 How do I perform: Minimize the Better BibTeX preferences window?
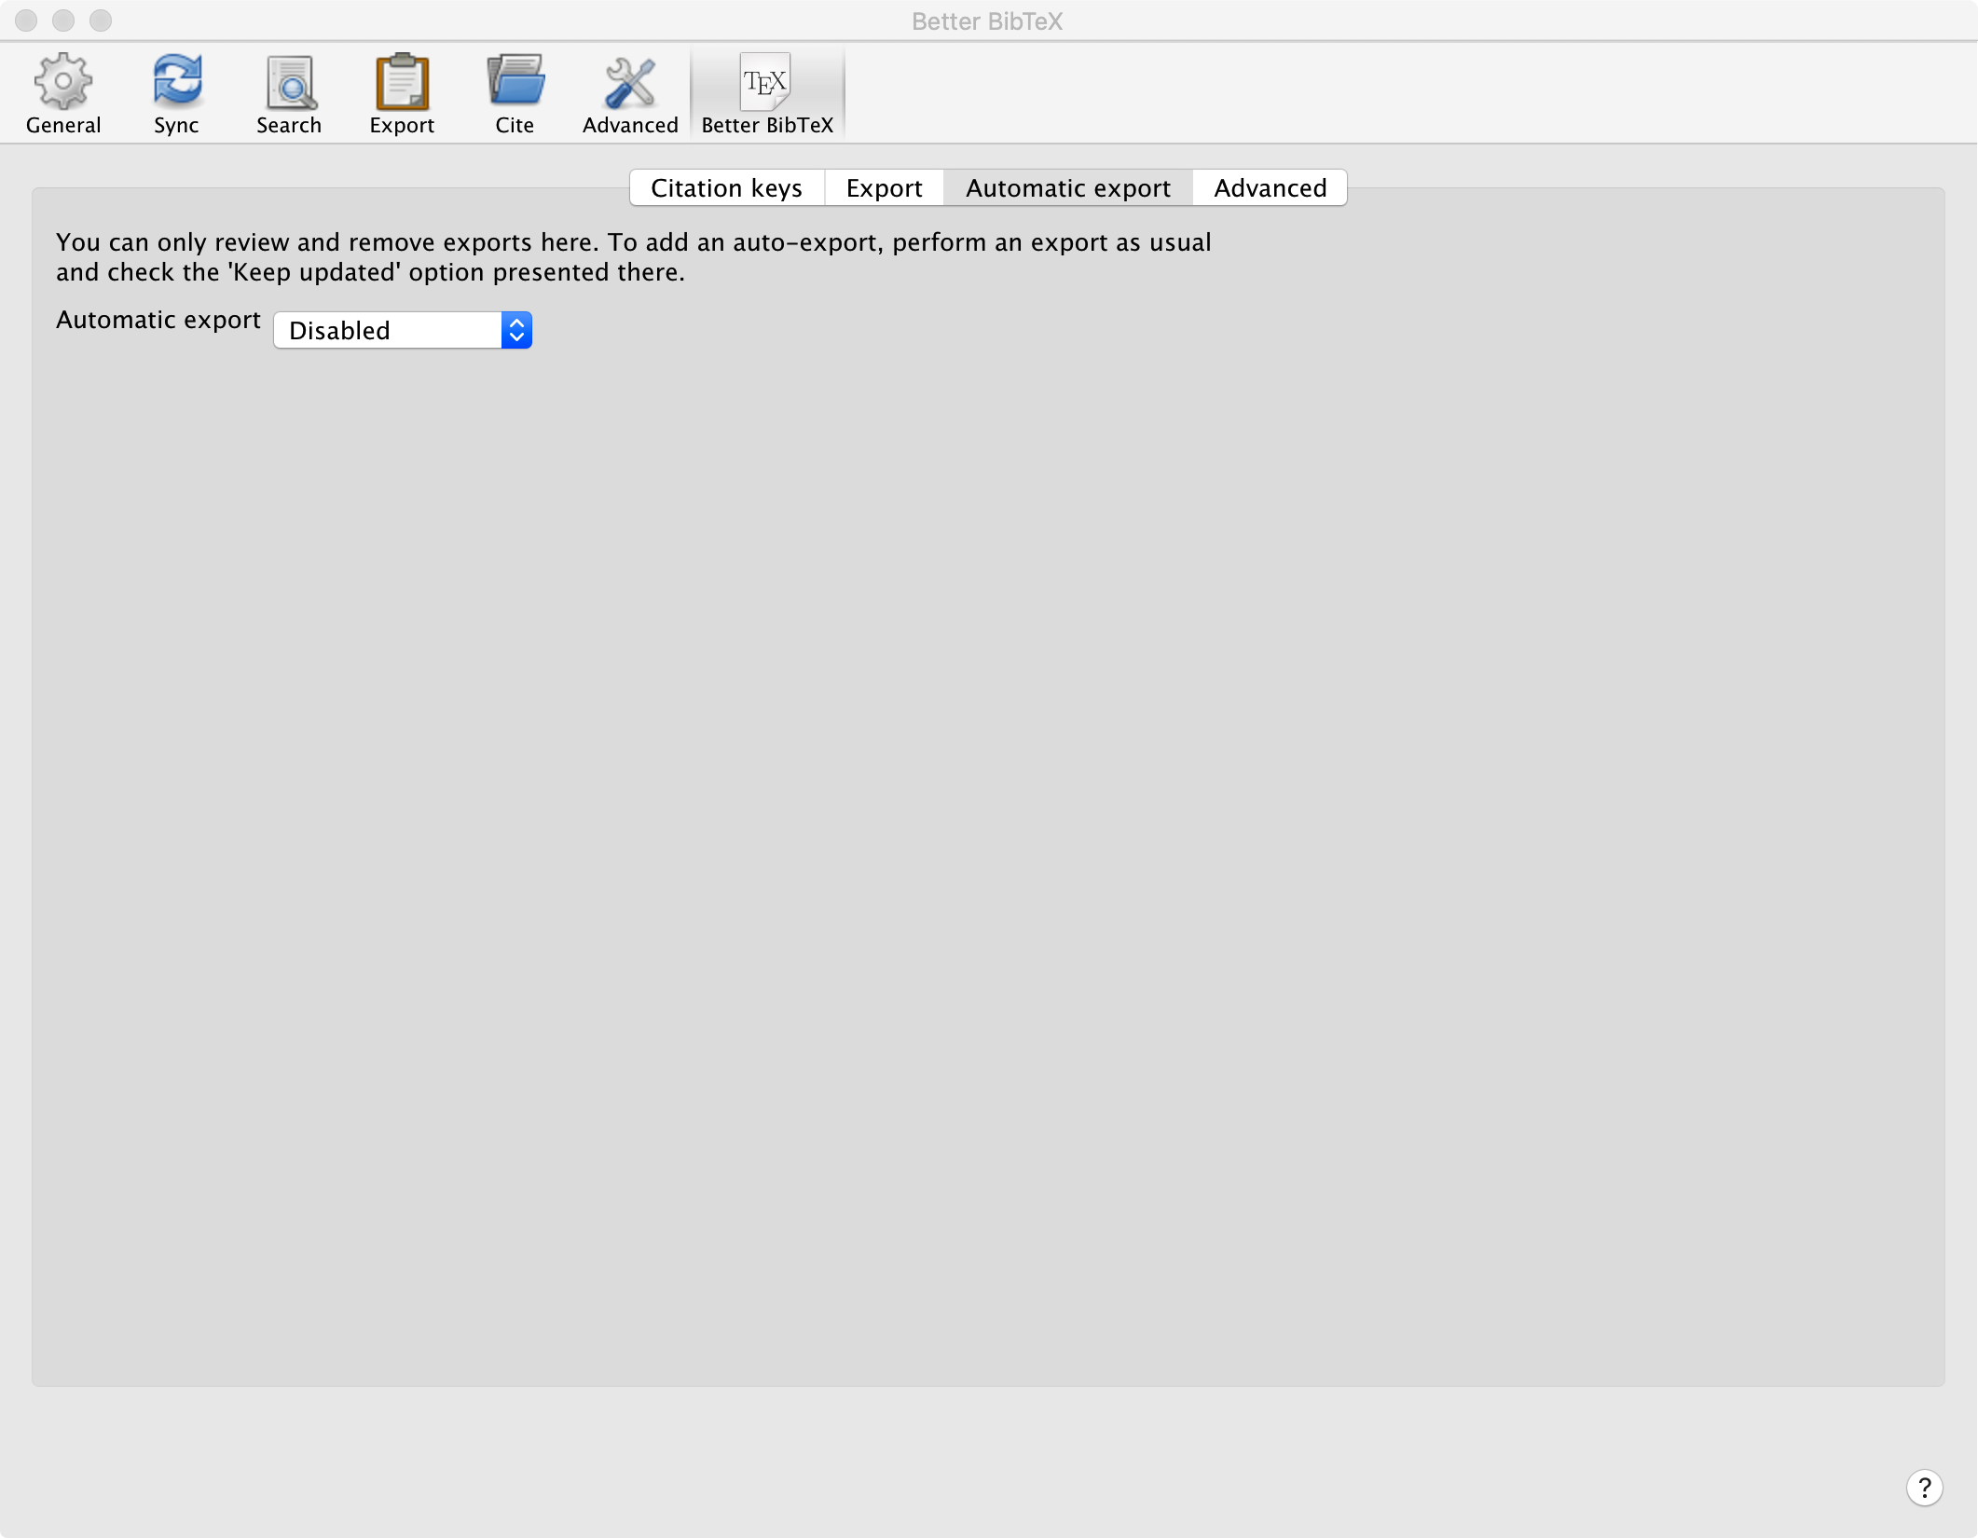(63, 21)
